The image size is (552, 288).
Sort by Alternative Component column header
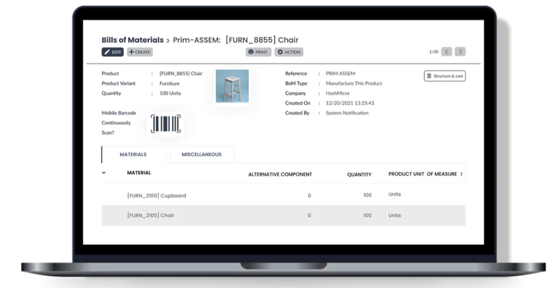tap(280, 174)
